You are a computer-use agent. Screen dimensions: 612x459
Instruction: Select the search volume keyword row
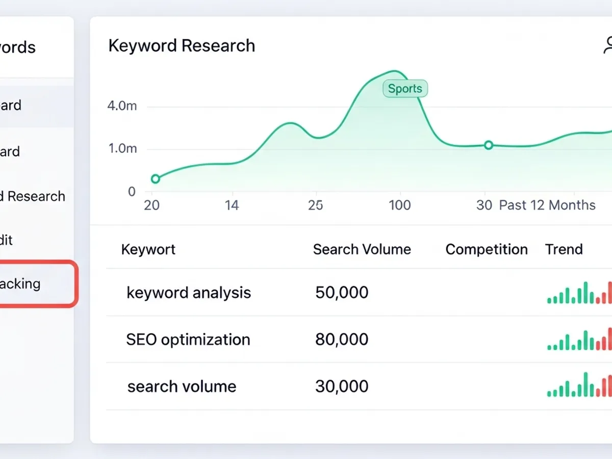point(182,387)
